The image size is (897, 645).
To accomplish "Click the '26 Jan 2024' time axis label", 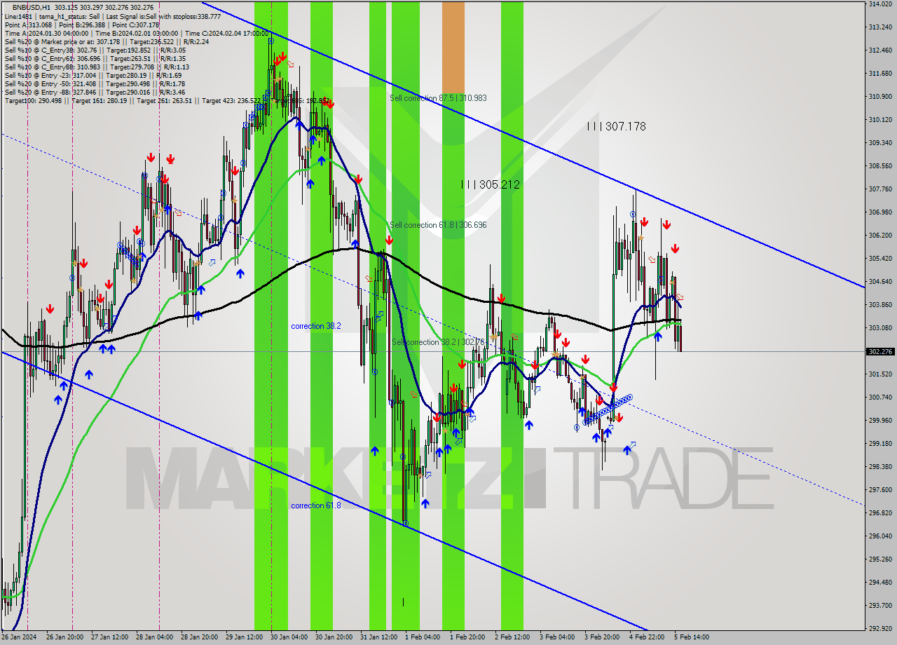I will (20, 637).
